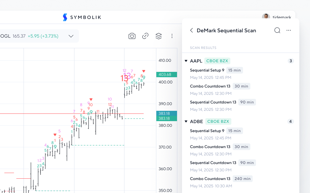
Task: Click the blue 383.18 price label
Action: 166,113
